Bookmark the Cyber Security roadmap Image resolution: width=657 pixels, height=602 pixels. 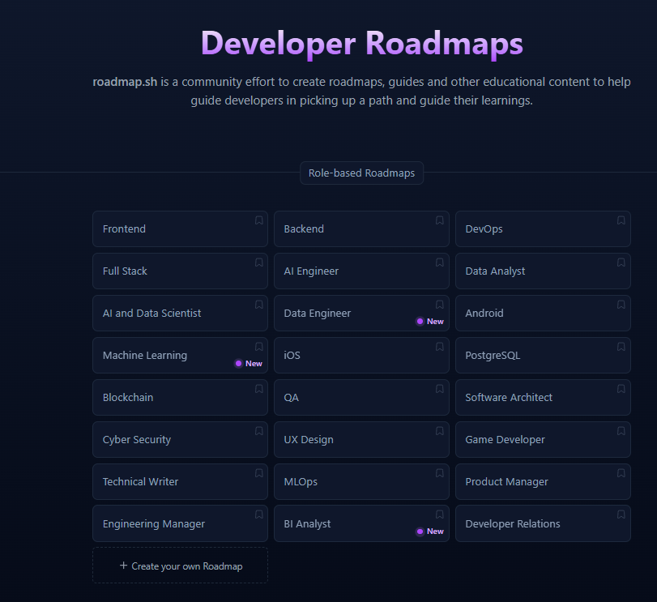tap(259, 431)
